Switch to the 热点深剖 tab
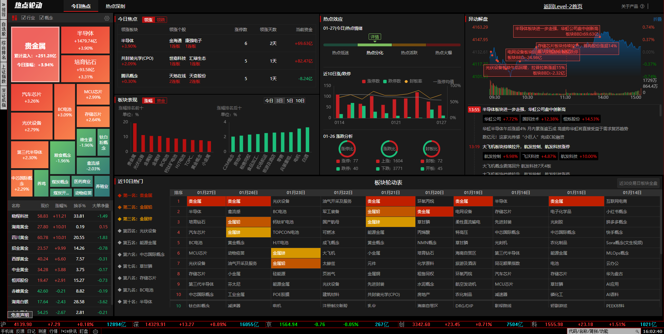The height and width of the screenshot is (334, 664). (x=115, y=6)
